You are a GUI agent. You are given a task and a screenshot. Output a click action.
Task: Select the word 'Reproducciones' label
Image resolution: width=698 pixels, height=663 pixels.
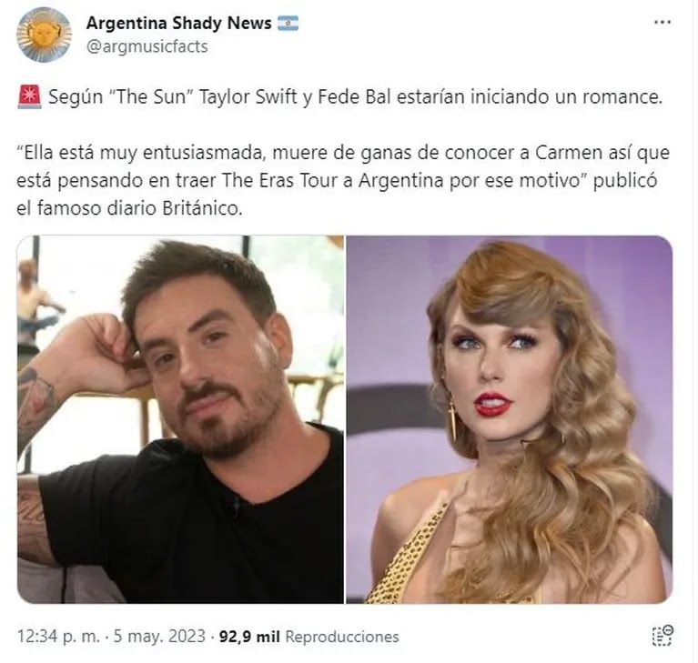(x=342, y=637)
